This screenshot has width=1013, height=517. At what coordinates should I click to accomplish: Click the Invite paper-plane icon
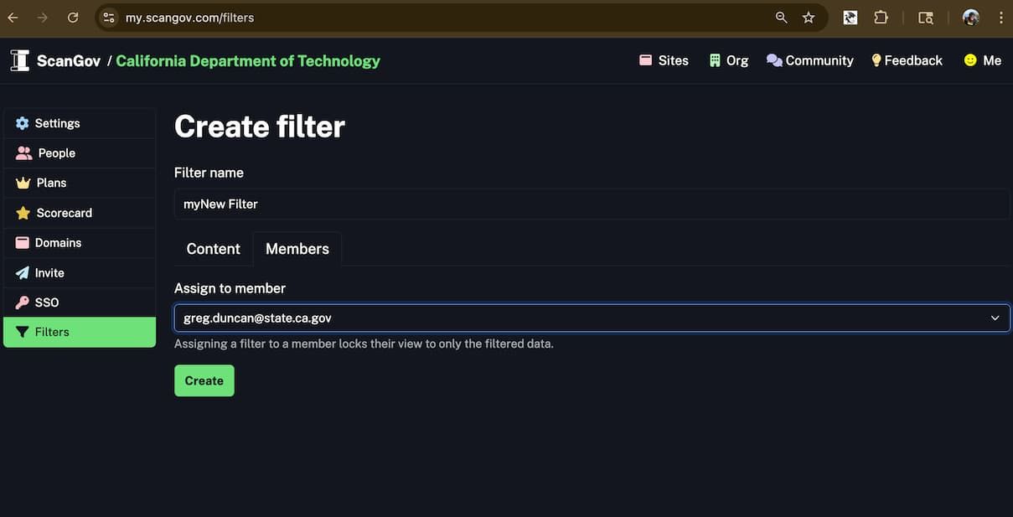pyautogui.click(x=21, y=271)
